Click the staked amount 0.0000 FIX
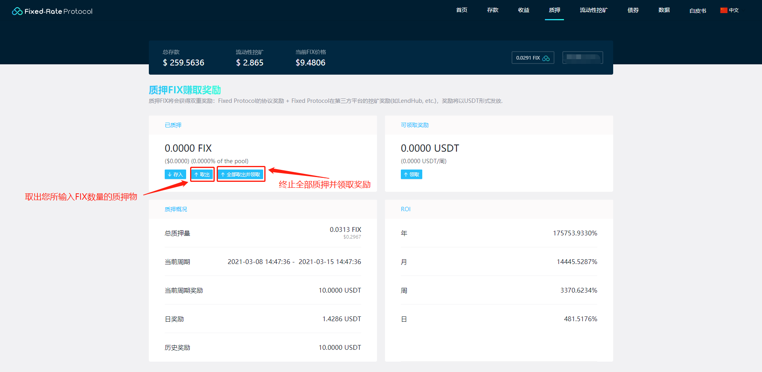762x372 pixels. (x=188, y=148)
